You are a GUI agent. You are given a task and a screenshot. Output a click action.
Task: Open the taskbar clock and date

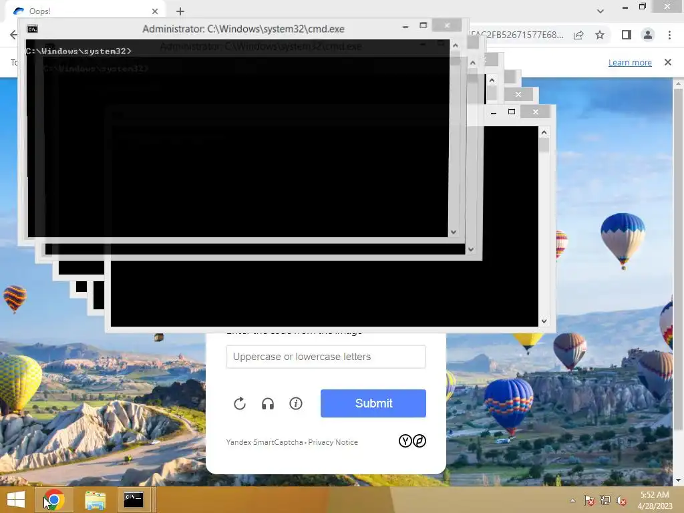(655, 500)
